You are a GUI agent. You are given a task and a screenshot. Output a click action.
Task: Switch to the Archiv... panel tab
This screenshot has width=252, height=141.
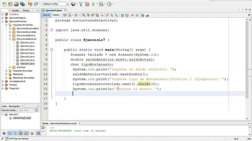click(17, 11)
